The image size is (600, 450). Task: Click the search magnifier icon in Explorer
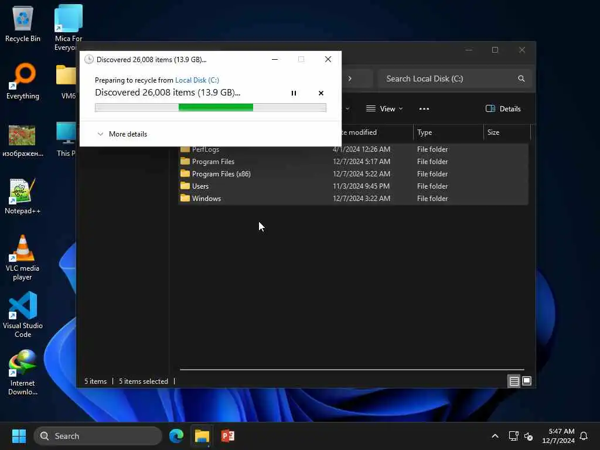pos(521,79)
